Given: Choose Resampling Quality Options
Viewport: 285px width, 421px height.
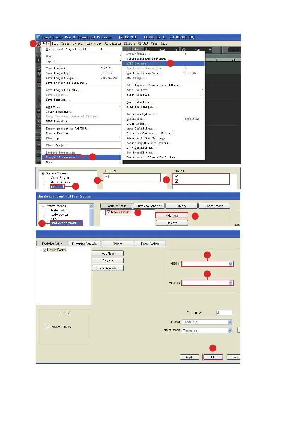Looking at the screenshot, I should (x=163, y=143).
